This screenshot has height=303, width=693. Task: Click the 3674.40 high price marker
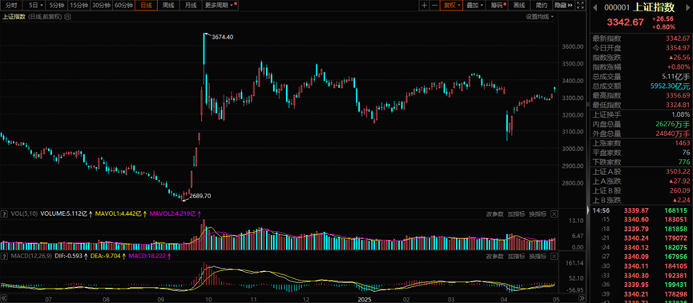(223, 38)
